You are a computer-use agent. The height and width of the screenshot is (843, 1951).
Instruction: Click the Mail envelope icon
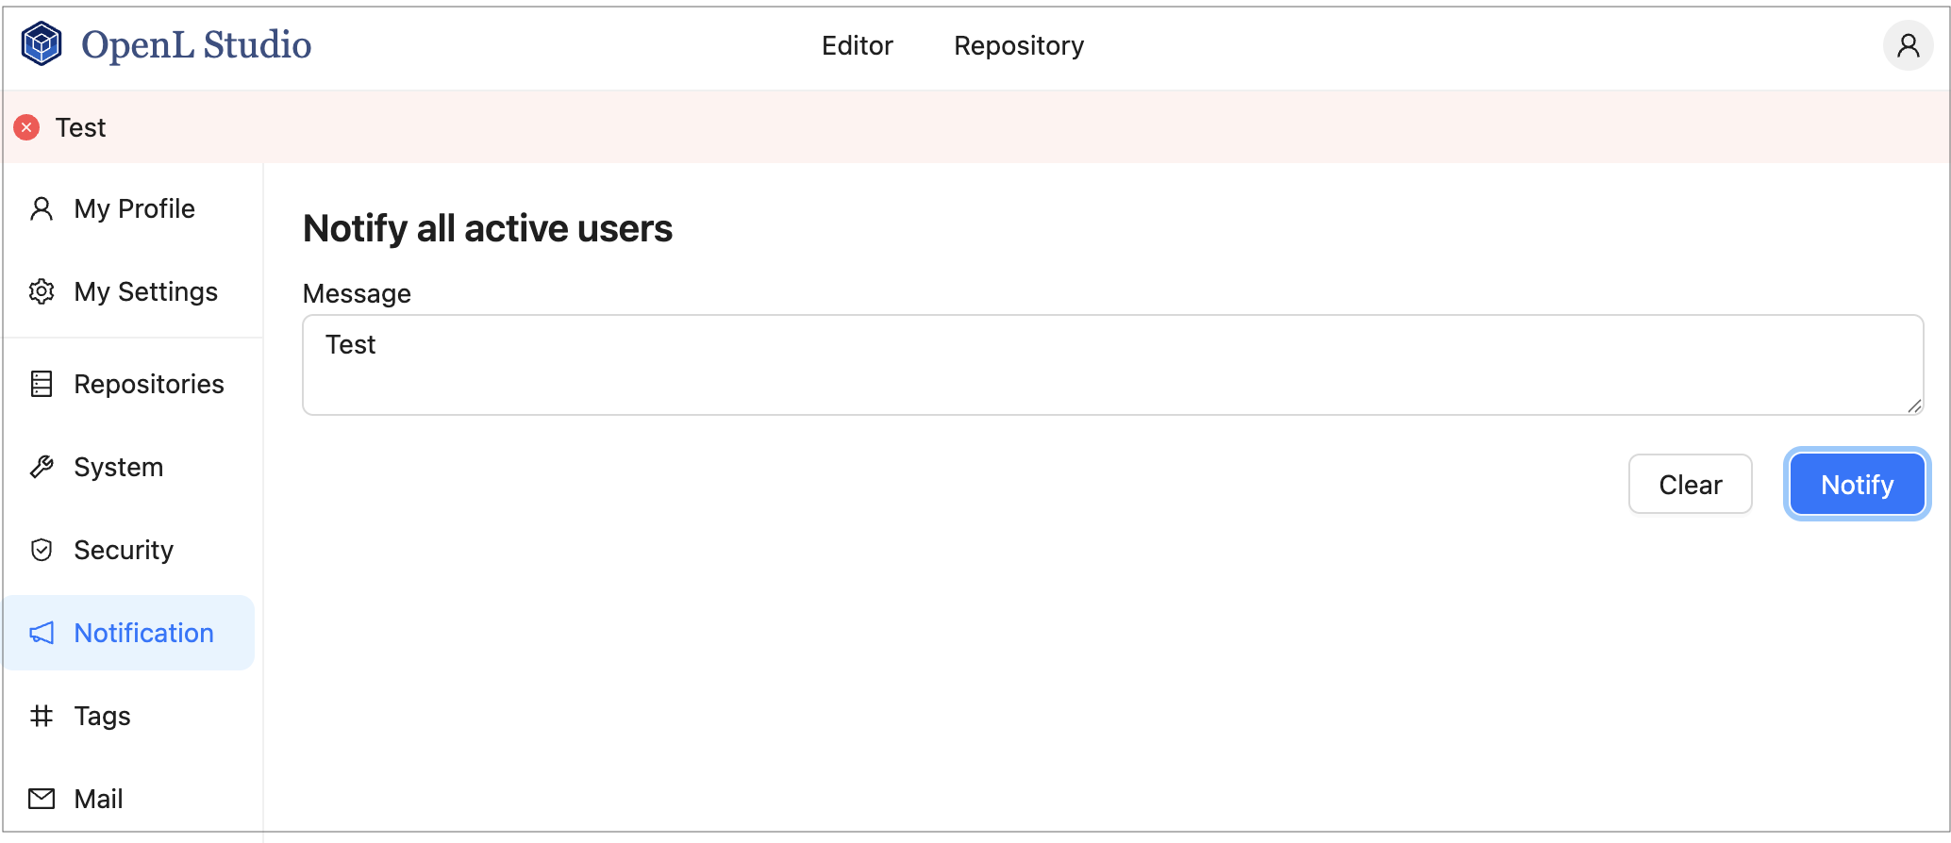(42, 799)
